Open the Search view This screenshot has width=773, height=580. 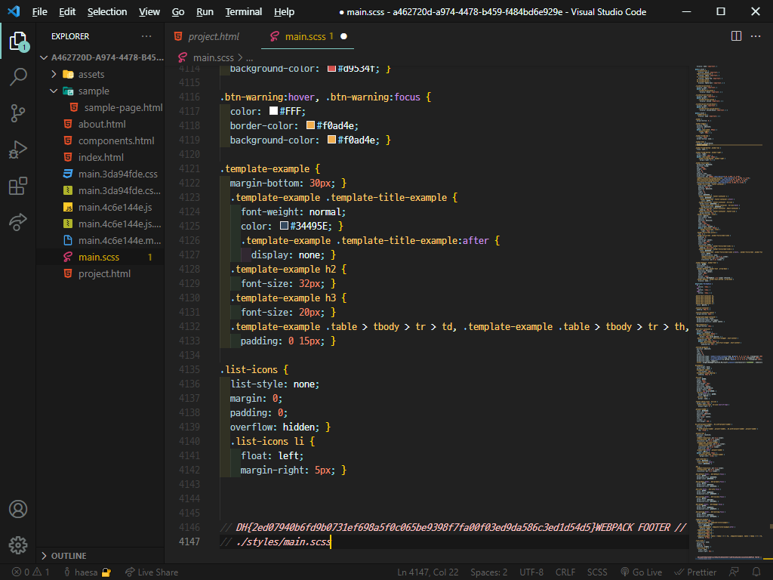click(18, 76)
